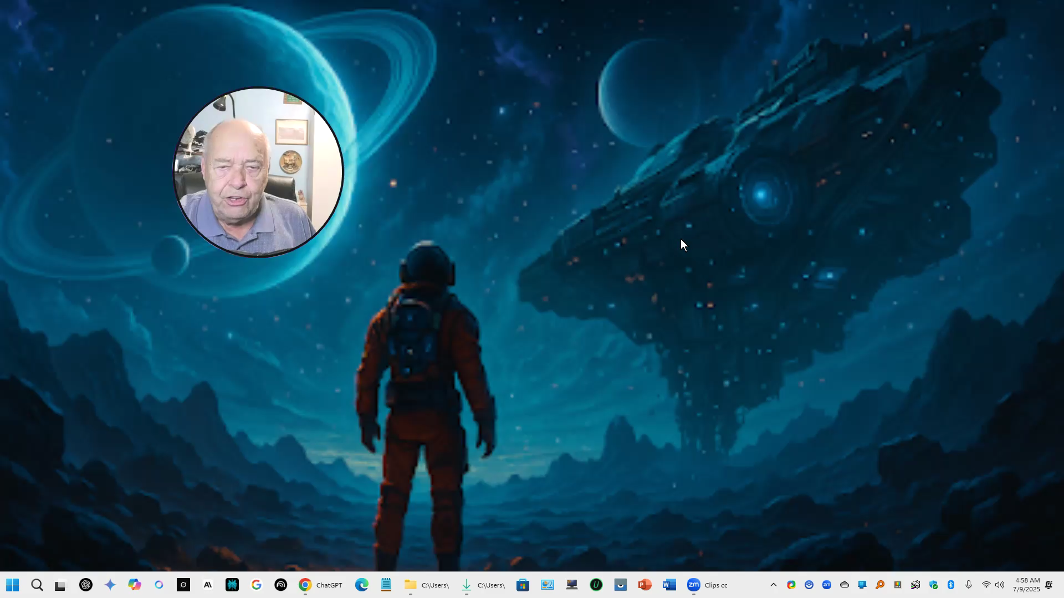Screen dimensions: 1064x598
Task: Open taskbar Search magnifier
Action: coord(37,585)
